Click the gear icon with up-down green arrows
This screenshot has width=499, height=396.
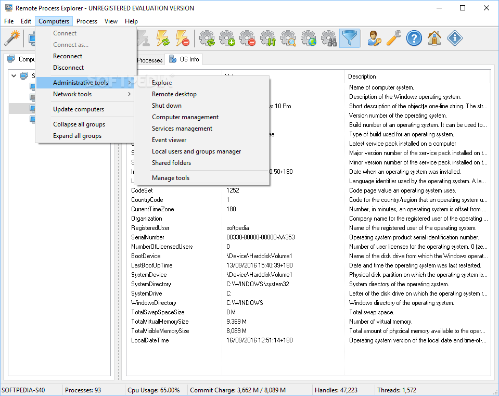268,38
